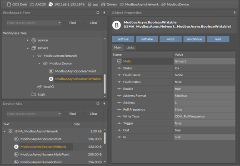Click the sendValue action button
The image size is (240, 166).
[x=195, y=39]
